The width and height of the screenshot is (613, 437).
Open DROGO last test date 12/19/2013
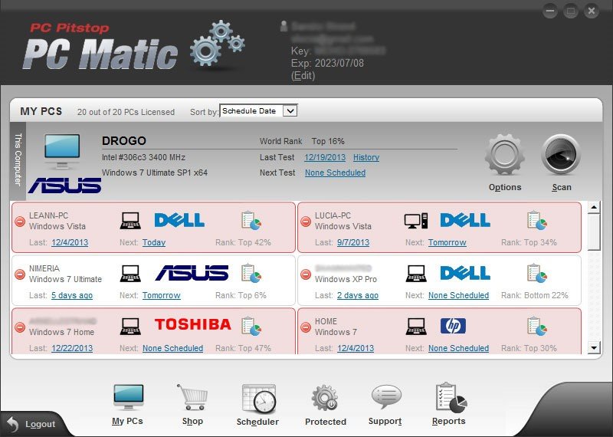coord(325,157)
